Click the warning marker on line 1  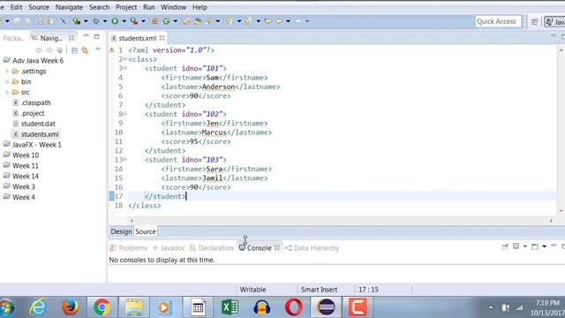(112, 50)
